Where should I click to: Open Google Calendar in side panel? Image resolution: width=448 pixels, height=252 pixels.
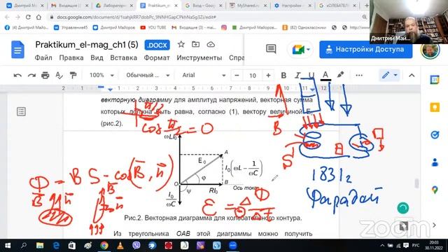tap(435, 80)
